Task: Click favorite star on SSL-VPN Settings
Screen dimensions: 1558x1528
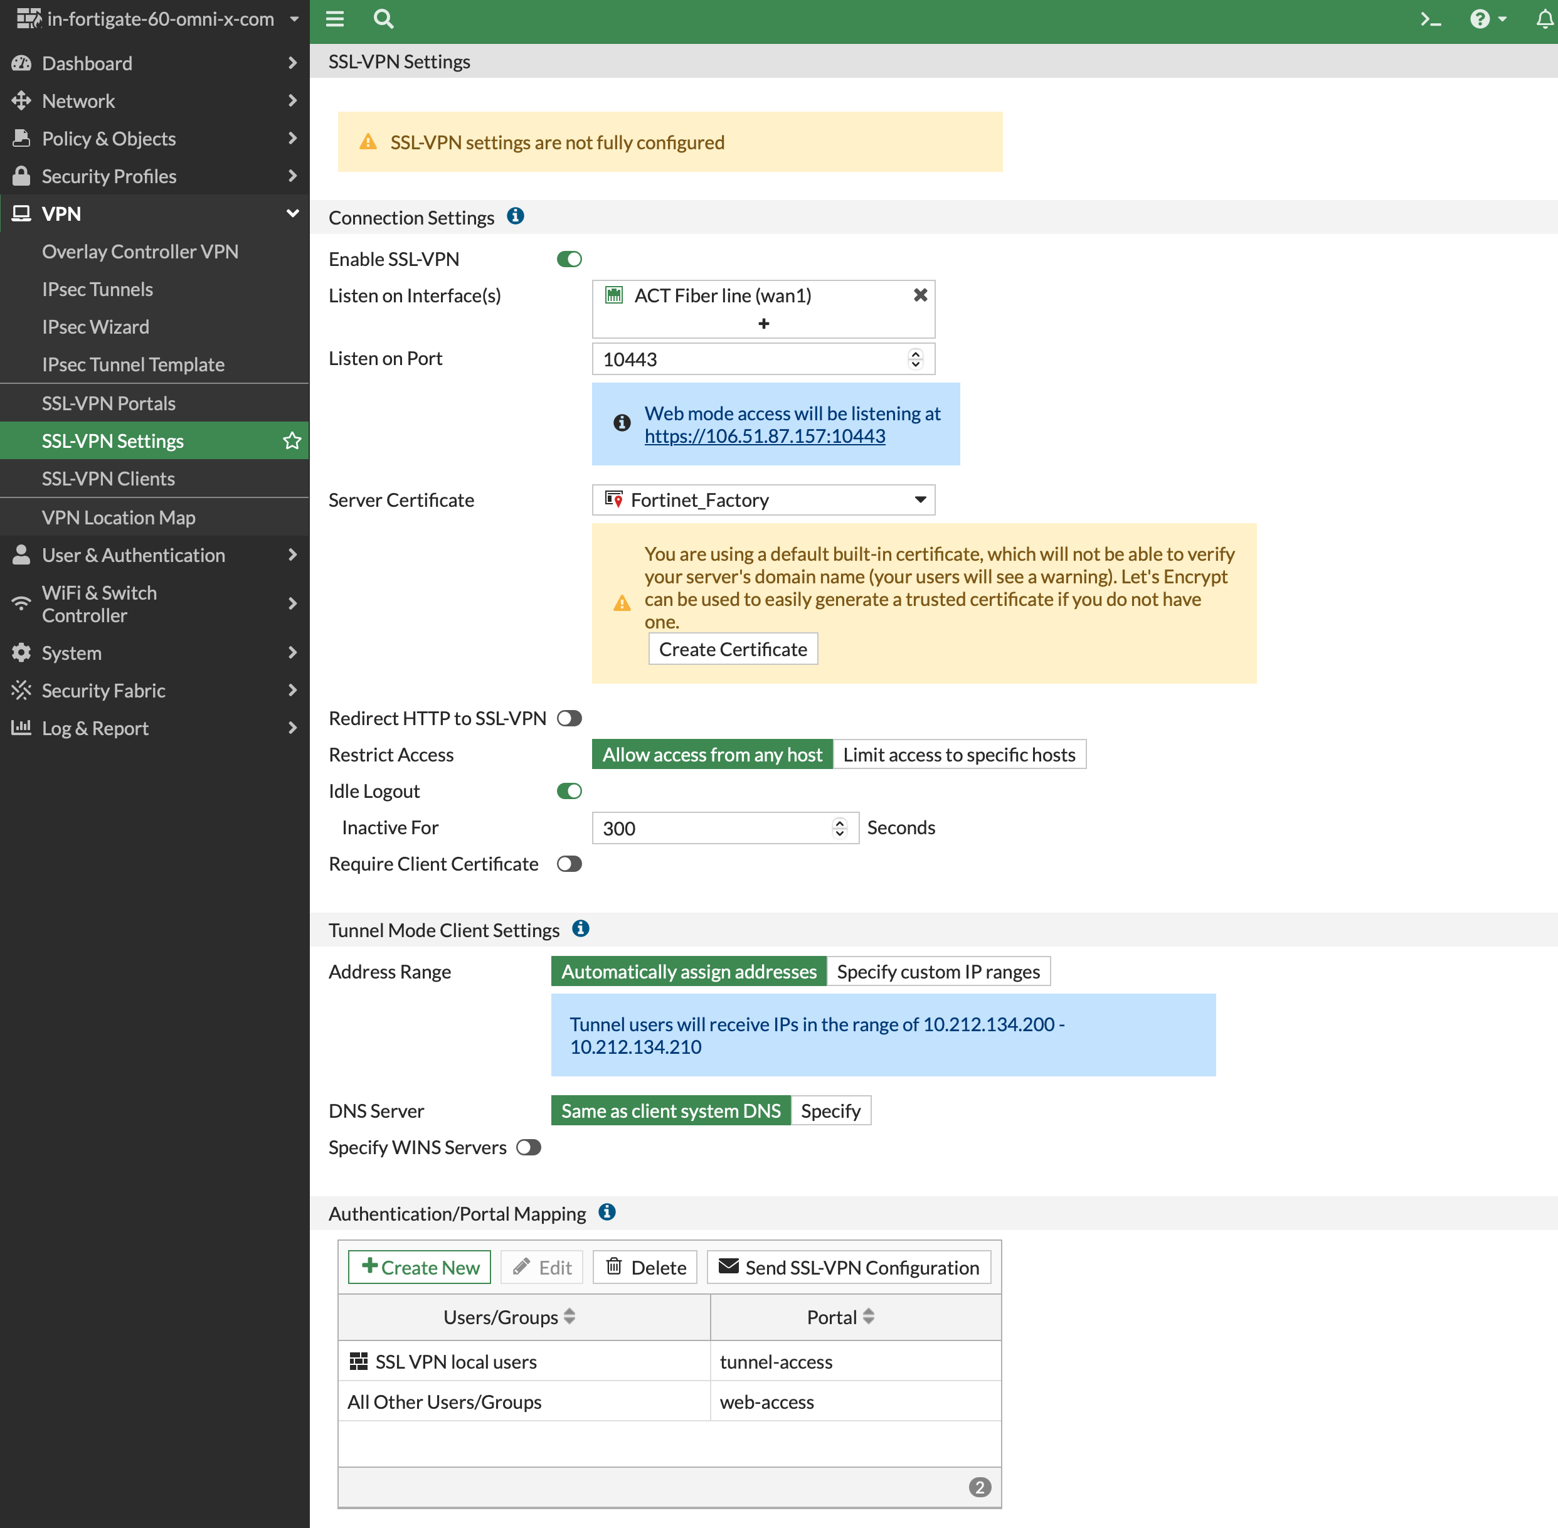Action: 292,440
